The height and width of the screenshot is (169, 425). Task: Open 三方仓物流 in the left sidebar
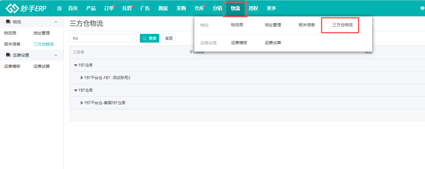(x=44, y=44)
